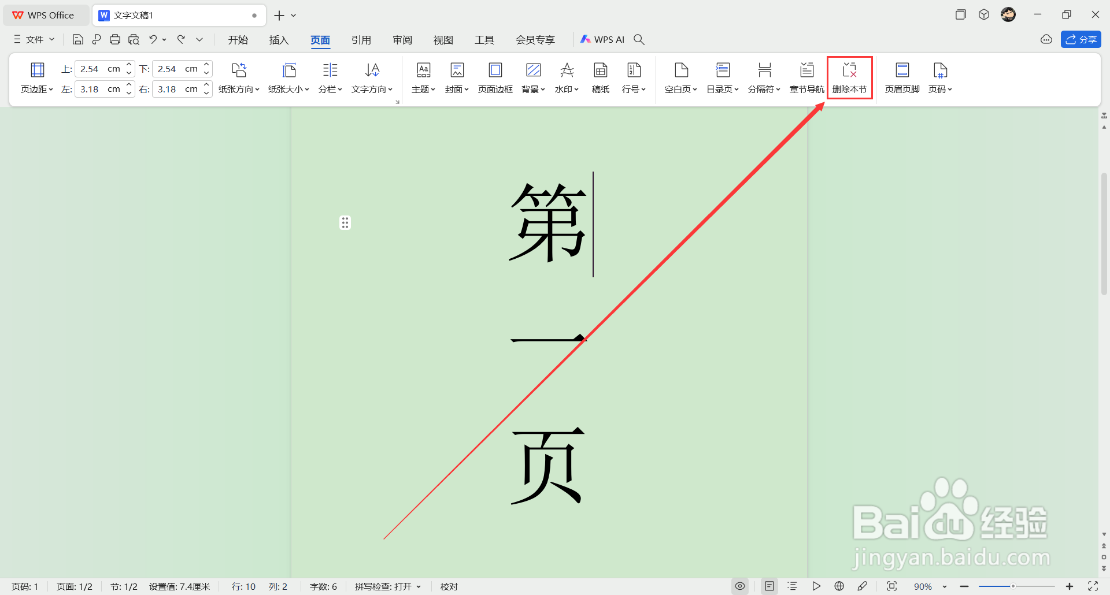
Task: Open the comment/chat bubble icon
Action: point(1046,39)
